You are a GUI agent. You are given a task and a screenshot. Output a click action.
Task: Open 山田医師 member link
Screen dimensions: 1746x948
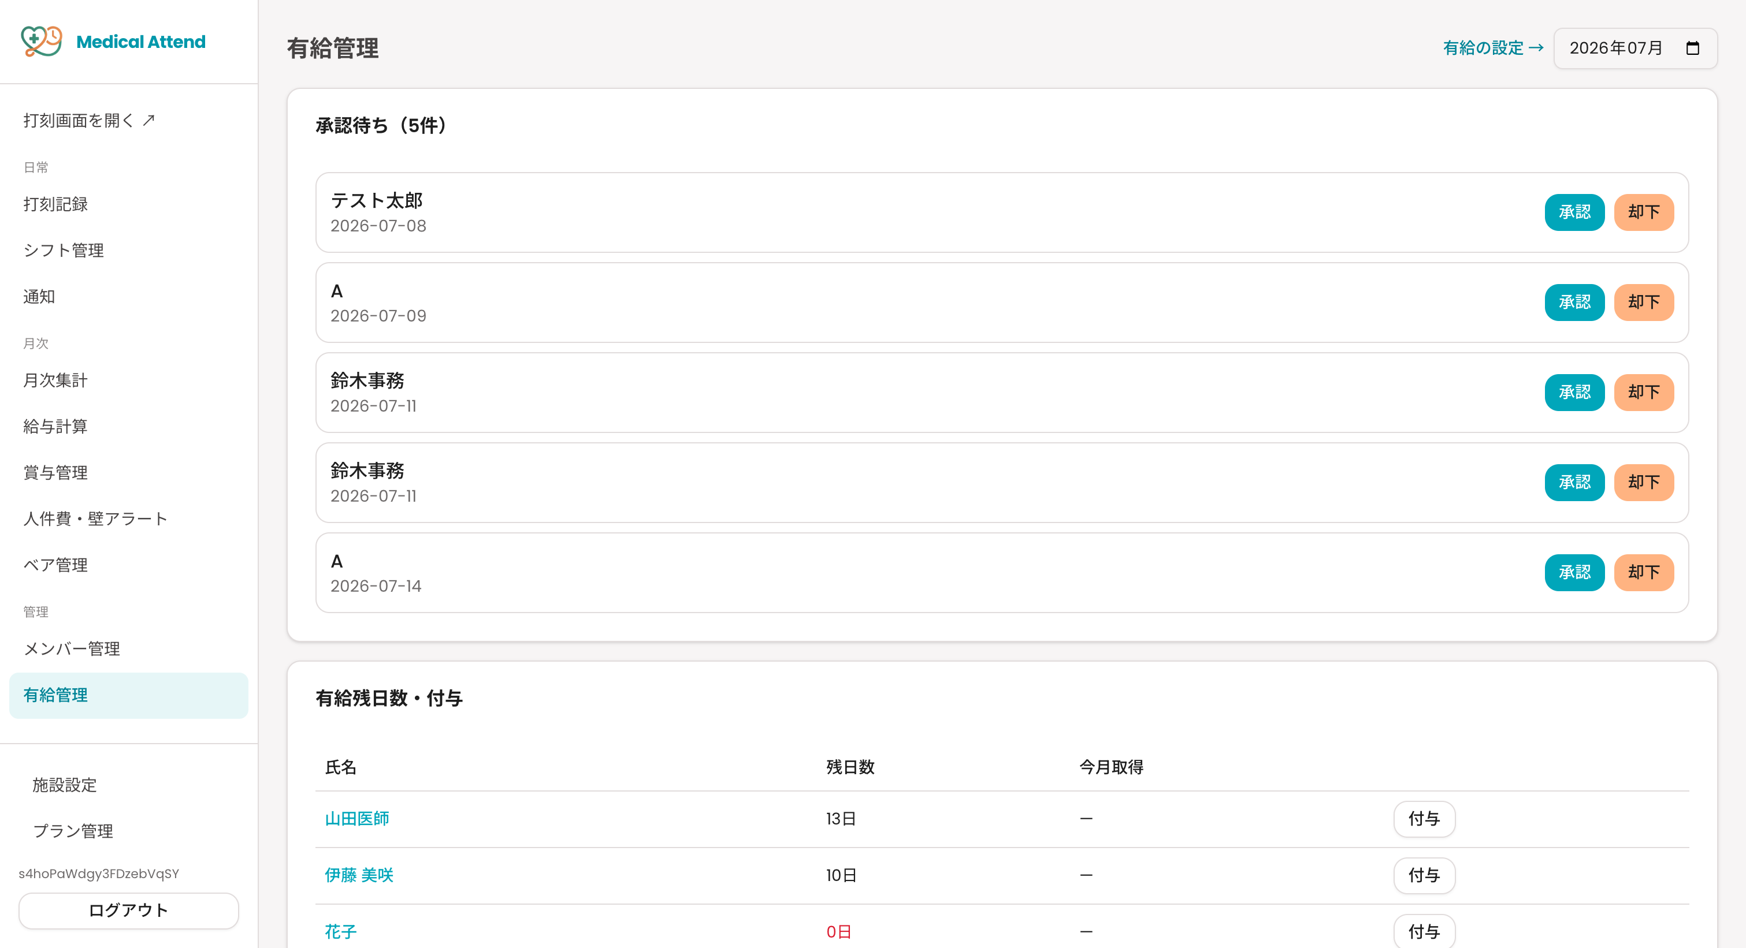[357, 819]
